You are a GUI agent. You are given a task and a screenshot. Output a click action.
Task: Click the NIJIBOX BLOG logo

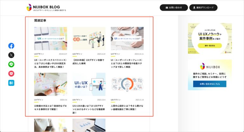(46, 8)
